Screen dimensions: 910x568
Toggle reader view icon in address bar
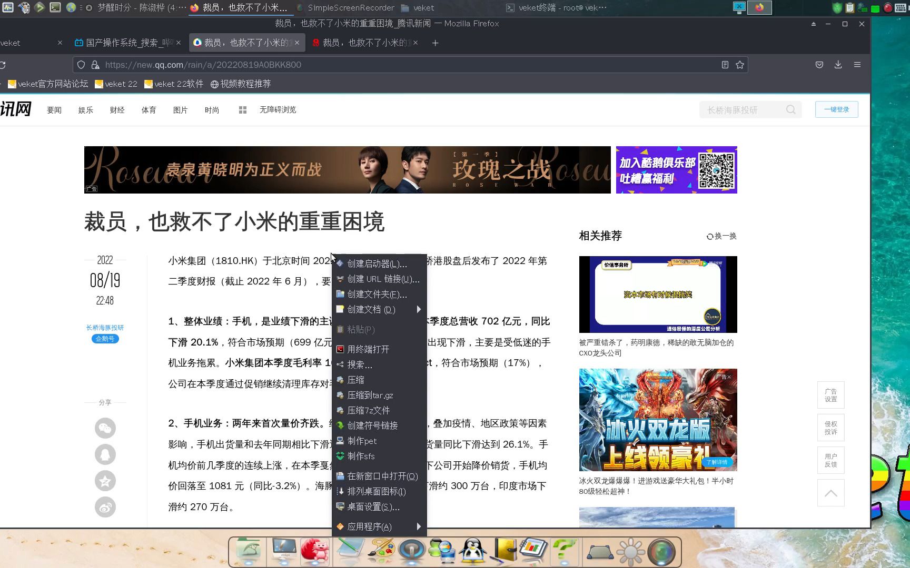[725, 65]
